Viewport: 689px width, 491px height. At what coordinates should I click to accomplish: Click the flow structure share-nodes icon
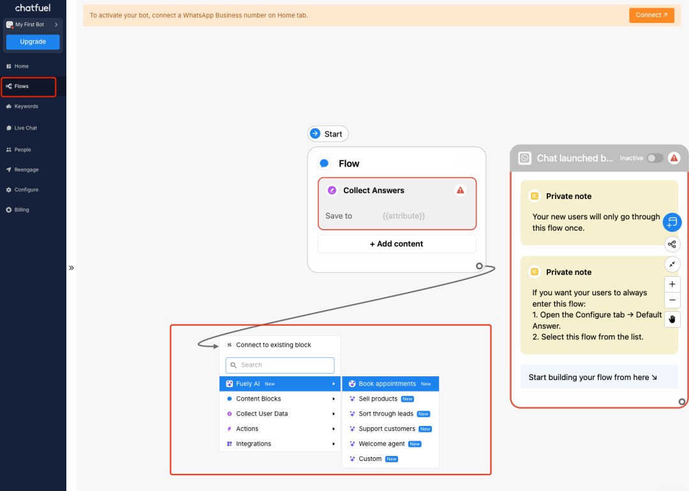(672, 244)
